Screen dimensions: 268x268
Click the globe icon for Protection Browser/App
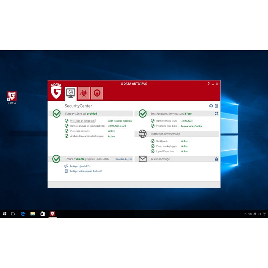pos(143,134)
